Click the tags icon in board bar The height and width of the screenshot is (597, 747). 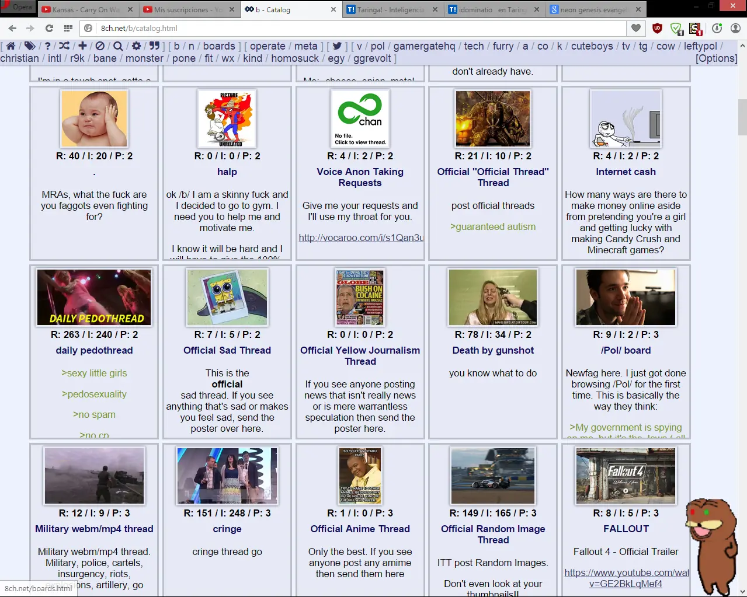point(30,46)
